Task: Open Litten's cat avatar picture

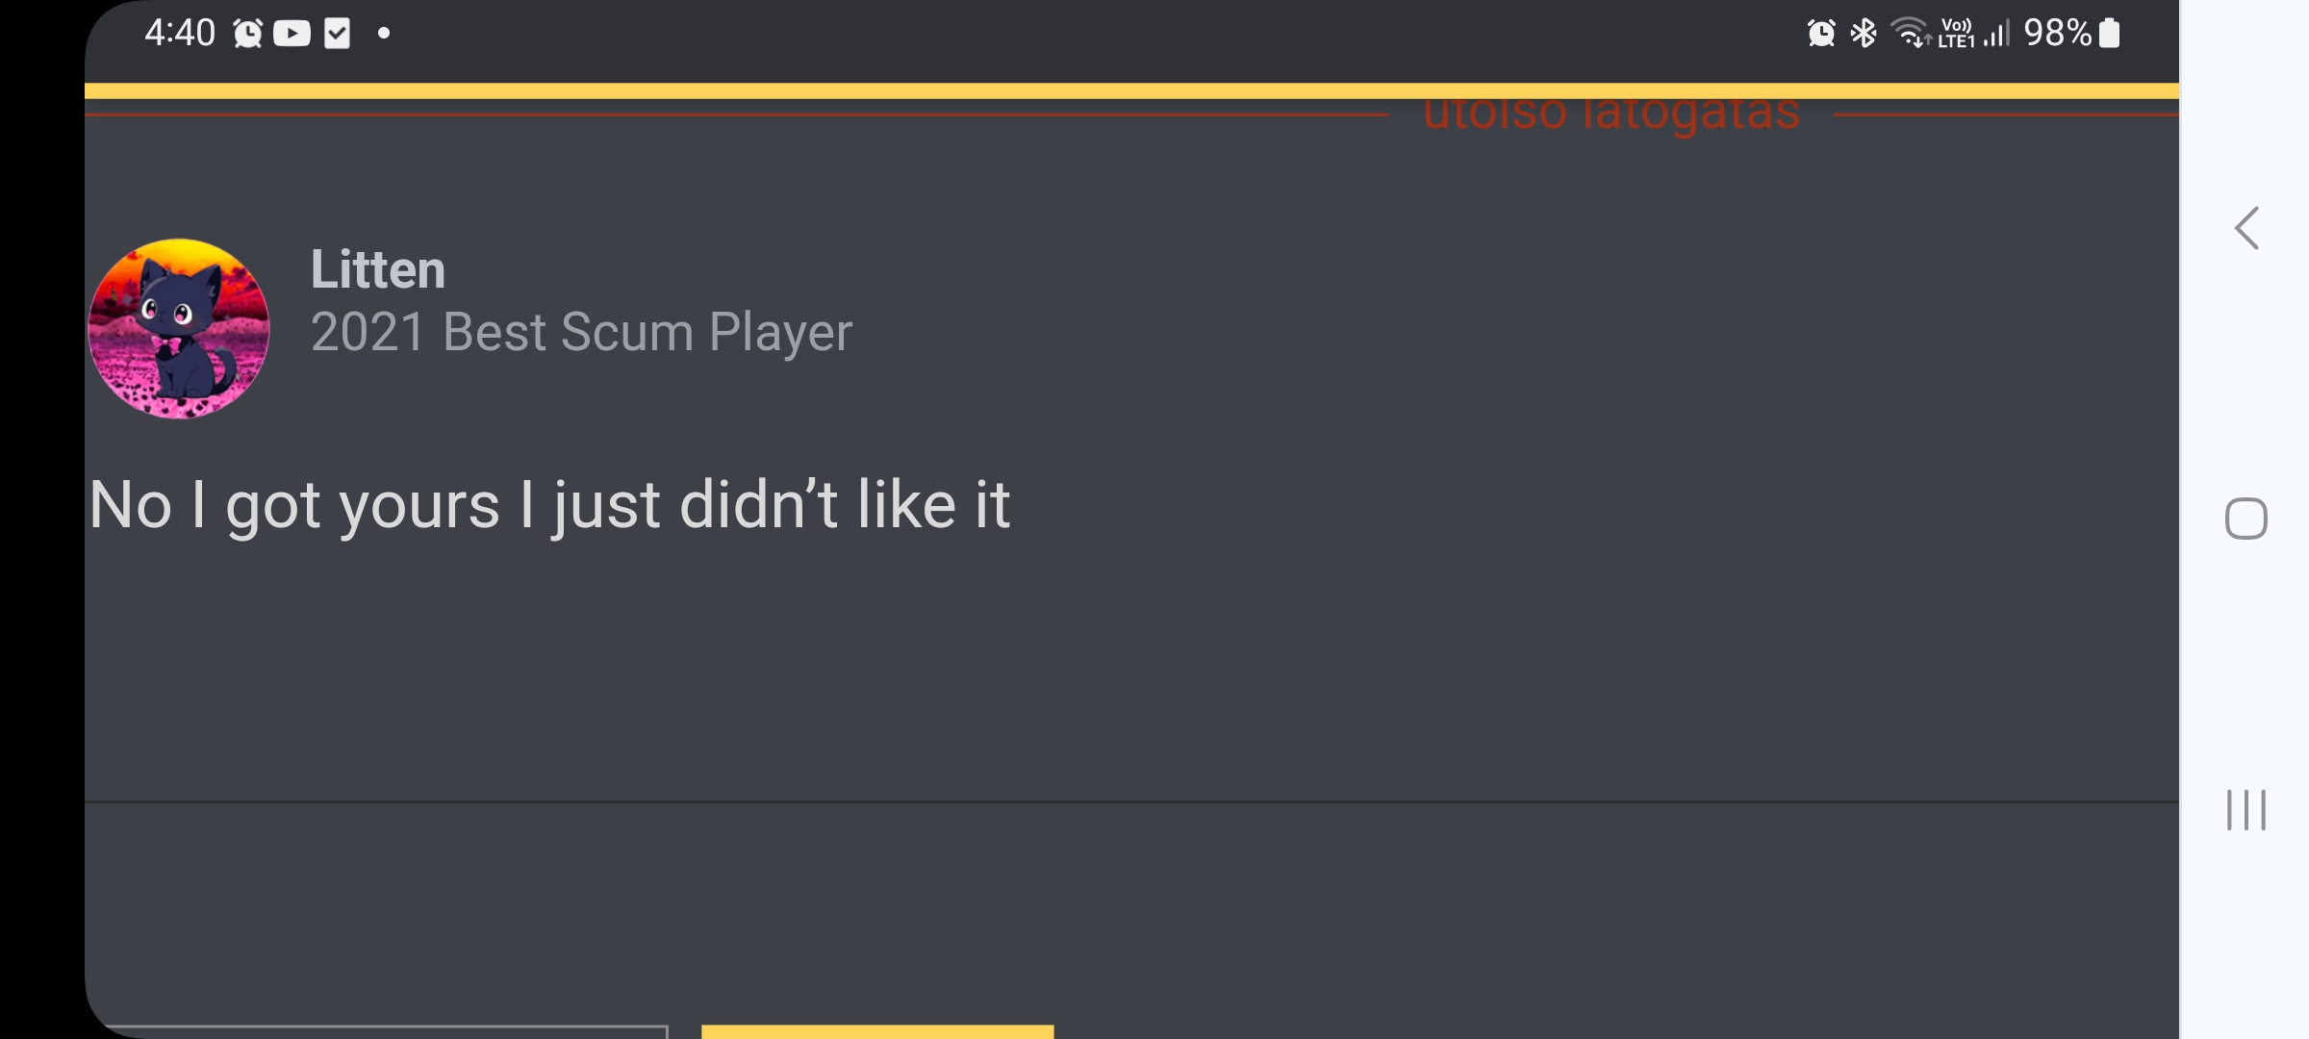Action: click(x=179, y=328)
